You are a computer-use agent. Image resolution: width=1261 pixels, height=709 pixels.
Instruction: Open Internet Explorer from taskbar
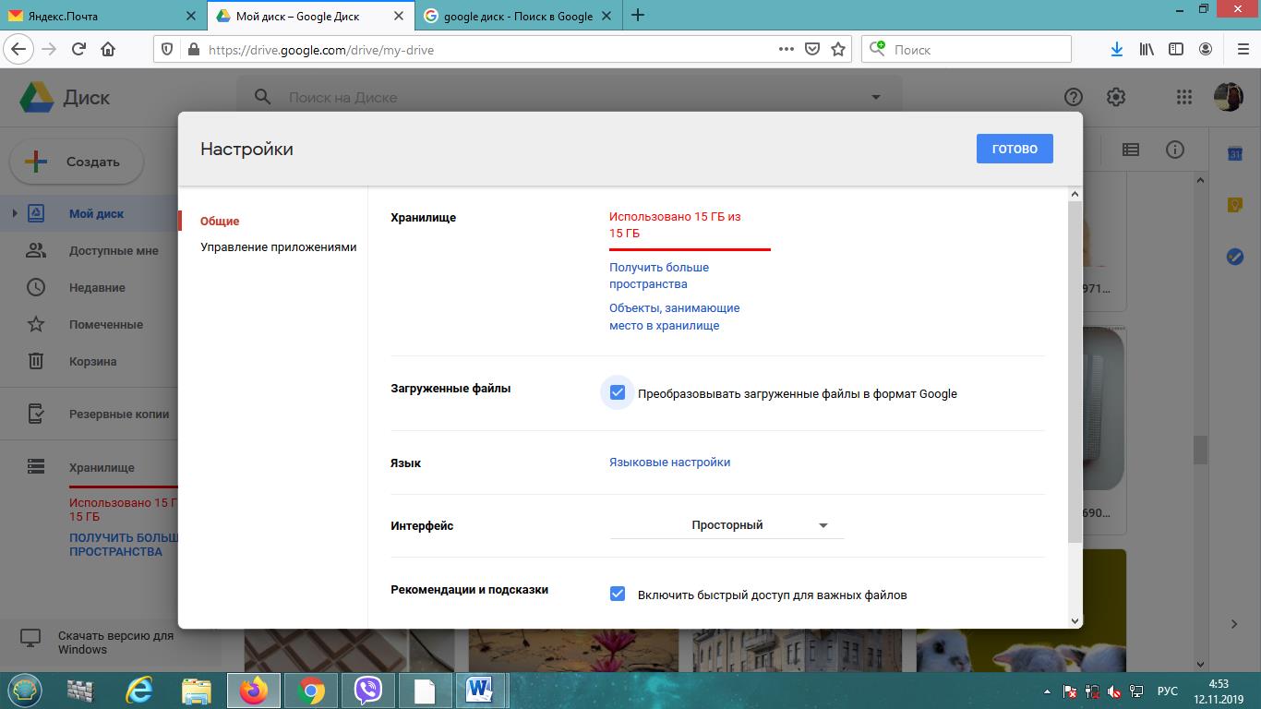point(138,691)
